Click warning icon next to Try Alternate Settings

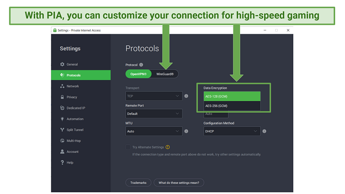click(168, 147)
